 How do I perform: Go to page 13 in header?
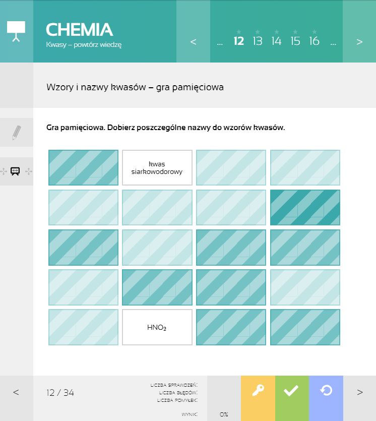point(258,41)
